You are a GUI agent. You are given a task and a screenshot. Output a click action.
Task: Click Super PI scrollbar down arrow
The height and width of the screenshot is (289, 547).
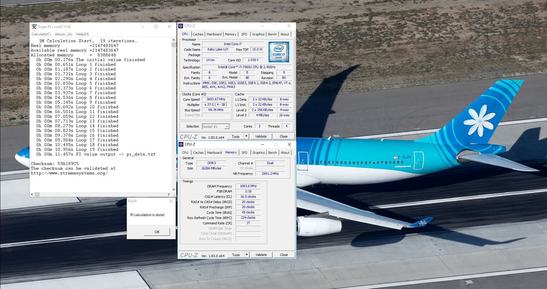174,190
